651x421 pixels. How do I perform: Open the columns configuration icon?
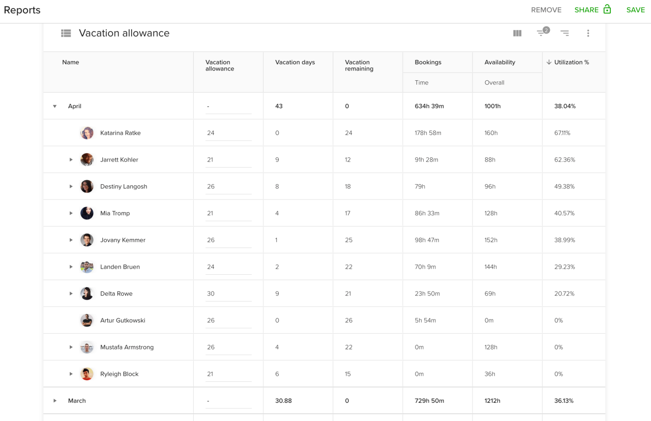[x=517, y=34]
